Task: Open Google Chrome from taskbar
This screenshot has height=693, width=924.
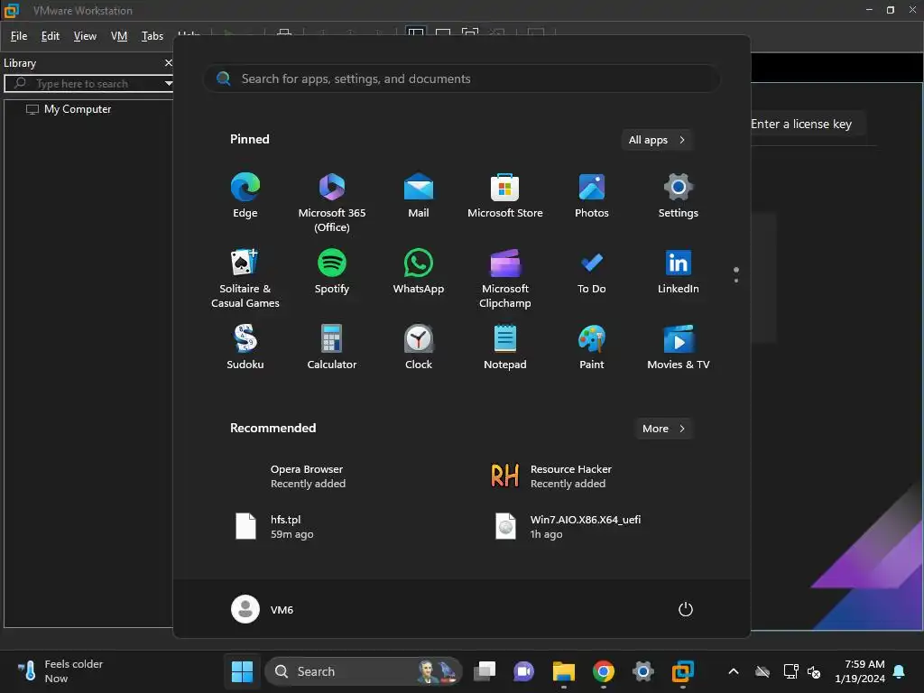Action: (604, 671)
